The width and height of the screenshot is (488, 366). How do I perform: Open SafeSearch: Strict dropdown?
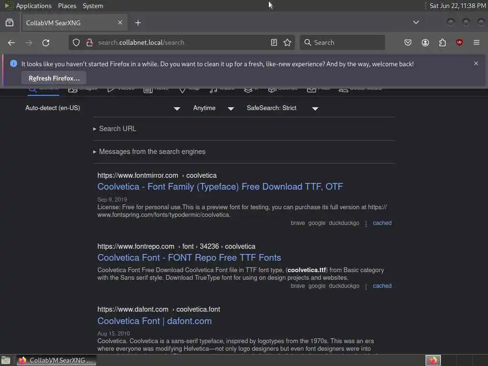[x=282, y=108]
